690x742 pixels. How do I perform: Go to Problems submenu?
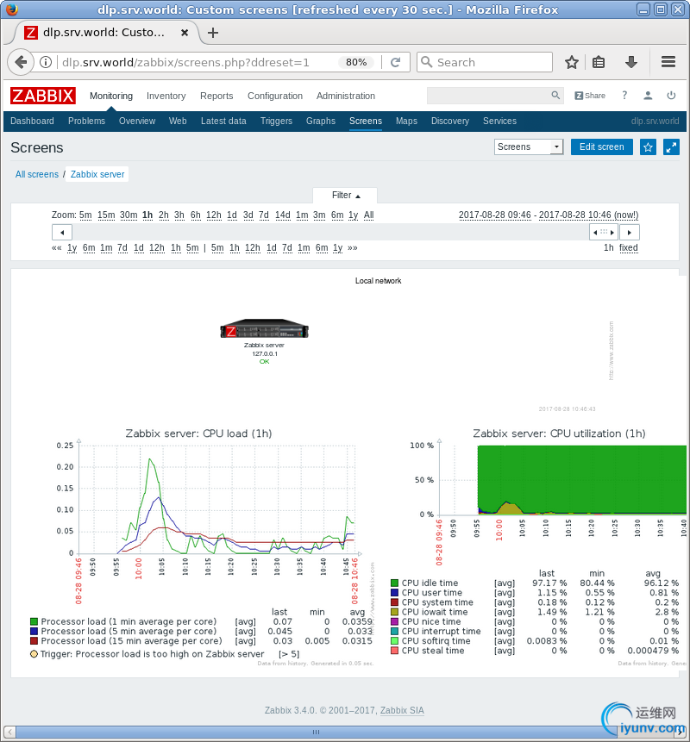tap(86, 121)
